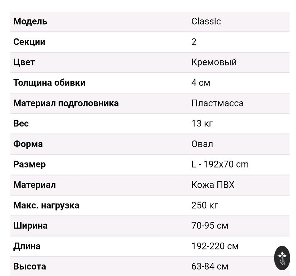Click the Форма row label
The height and width of the screenshot is (276, 296).
[x=28, y=144]
